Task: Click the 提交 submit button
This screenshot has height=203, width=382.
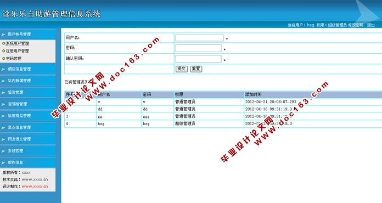Action: coord(182,69)
